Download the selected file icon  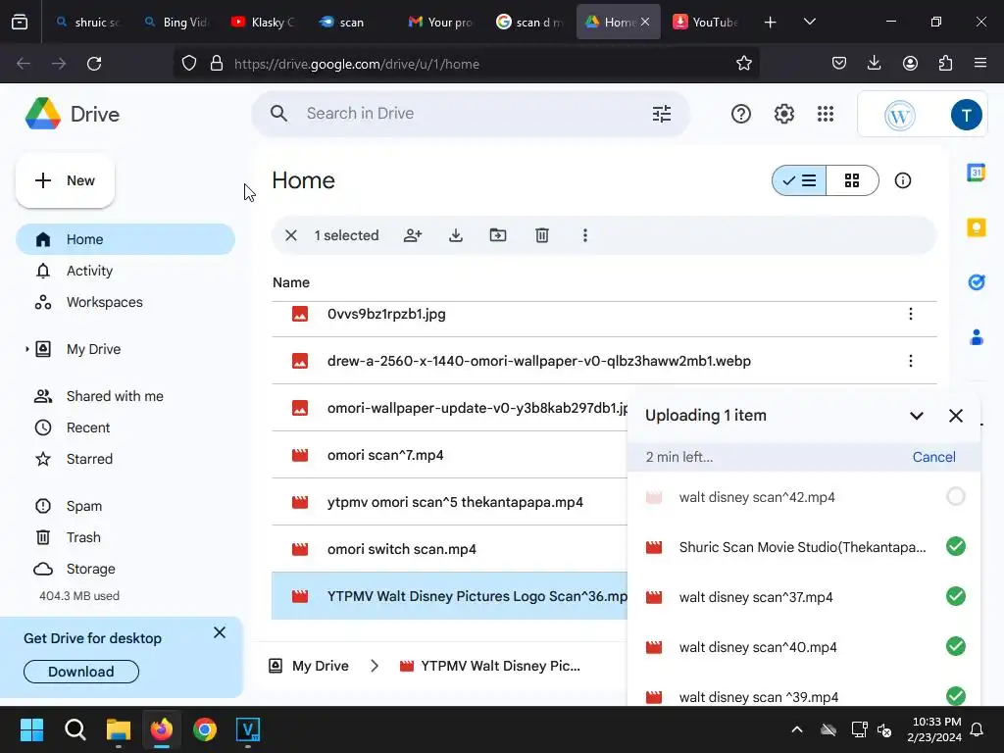pyautogui.click(x=456, y=235)
